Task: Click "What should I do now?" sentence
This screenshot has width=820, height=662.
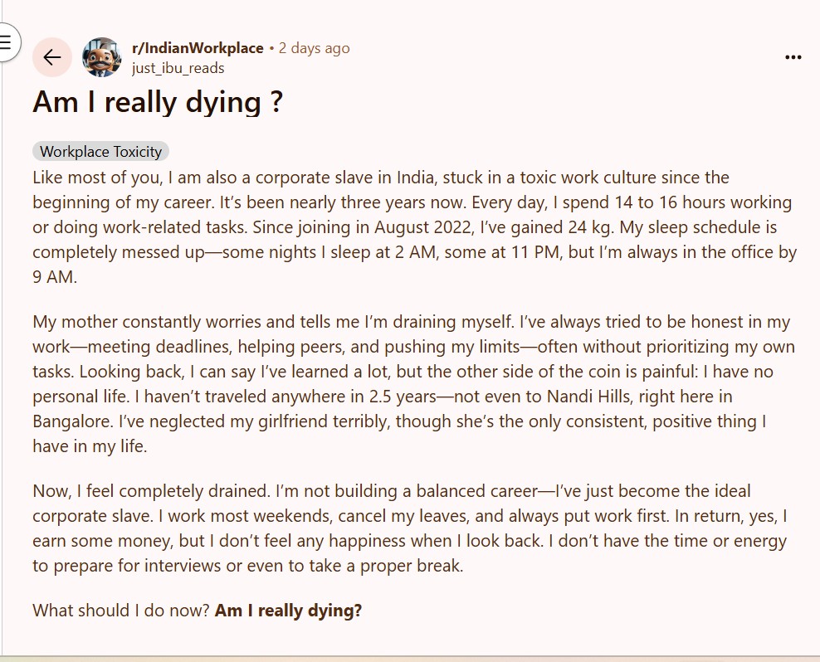Action: coord(121,611)
